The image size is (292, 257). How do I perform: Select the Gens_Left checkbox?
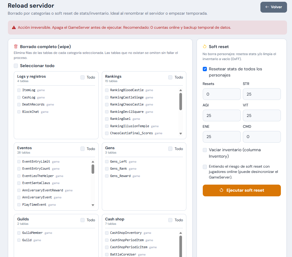[x=107, y=161]
